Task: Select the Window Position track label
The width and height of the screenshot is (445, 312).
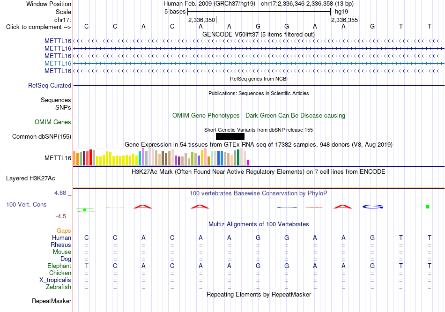Action: (x=49, y=4)
